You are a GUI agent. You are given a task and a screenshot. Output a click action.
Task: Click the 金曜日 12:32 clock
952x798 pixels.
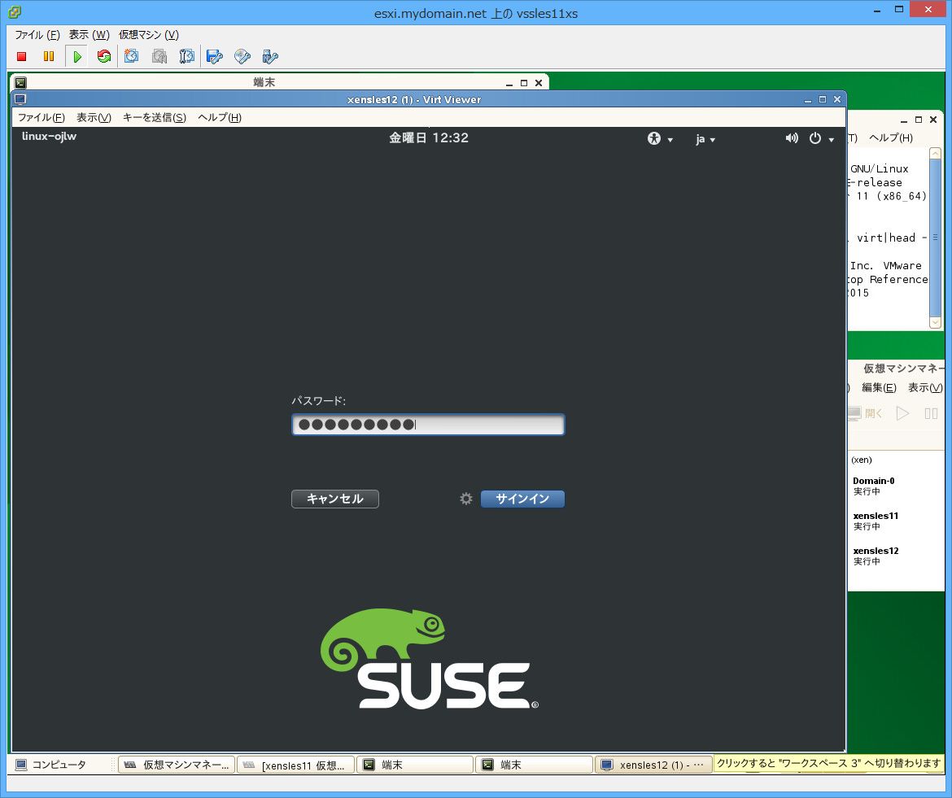pos(429,137)
